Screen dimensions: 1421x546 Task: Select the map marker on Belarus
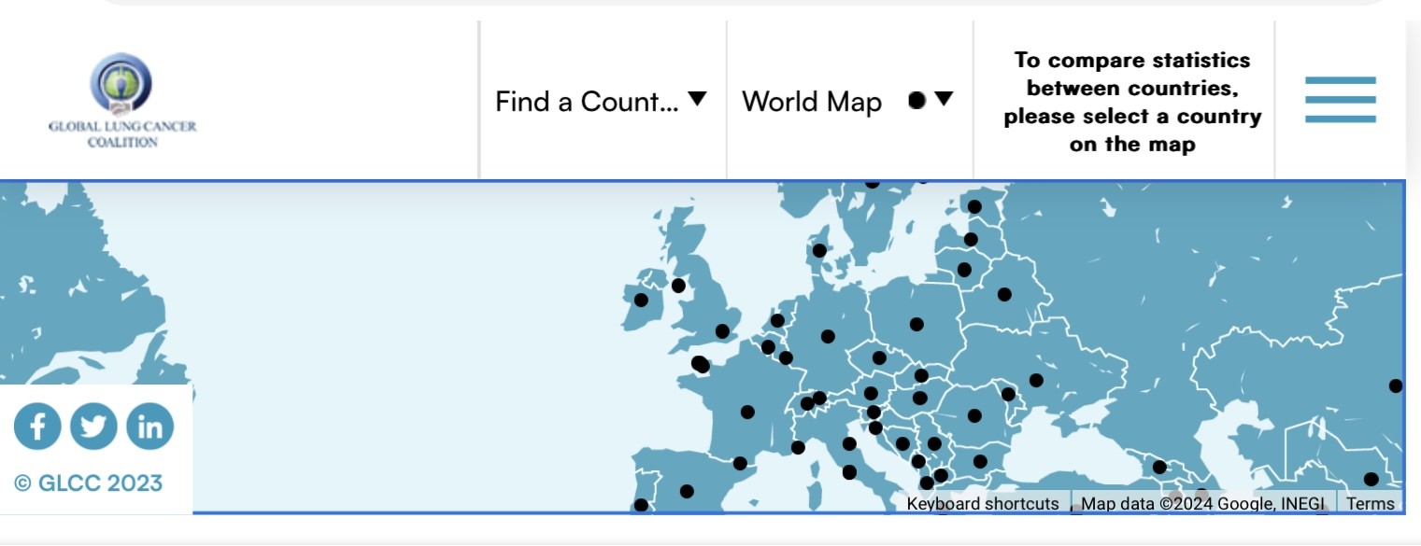point(1004,294)
